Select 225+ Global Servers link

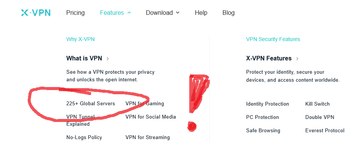[x=91, y=104]
